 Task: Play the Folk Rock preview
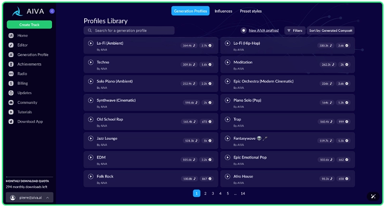(x=90, y=176)
